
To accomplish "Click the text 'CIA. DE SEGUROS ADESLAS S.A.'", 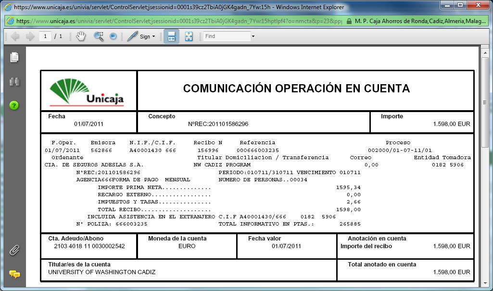I will (x=94, y=164).
